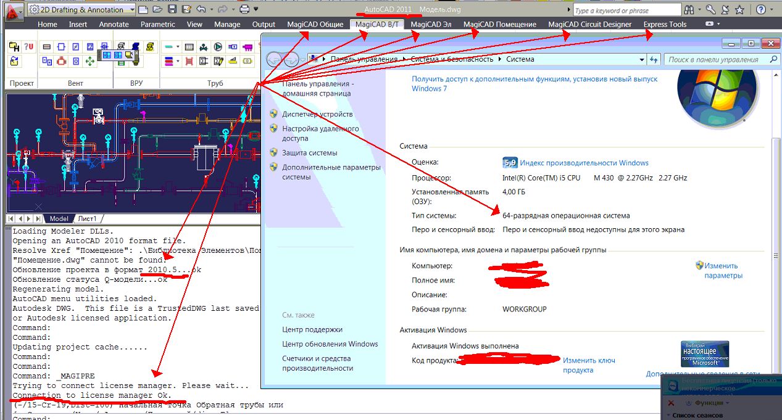Undo the last action in AutoCAD
Screen dimensions: 782x420
[201, 10]
